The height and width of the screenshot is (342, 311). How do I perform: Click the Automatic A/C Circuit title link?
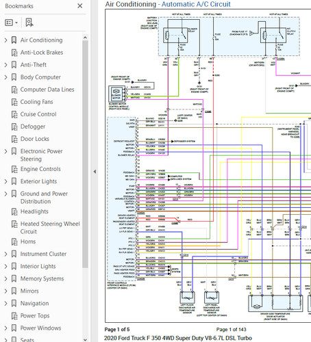[x=196, y=4]
